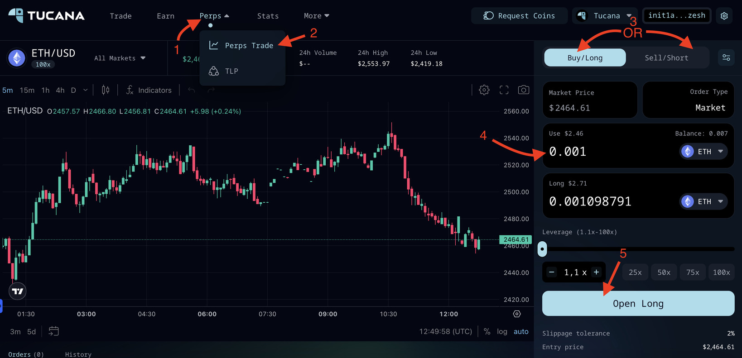Open the Tucana network dropdown
The height and width of the screenshot is (358, 742).
coord(605,16)
